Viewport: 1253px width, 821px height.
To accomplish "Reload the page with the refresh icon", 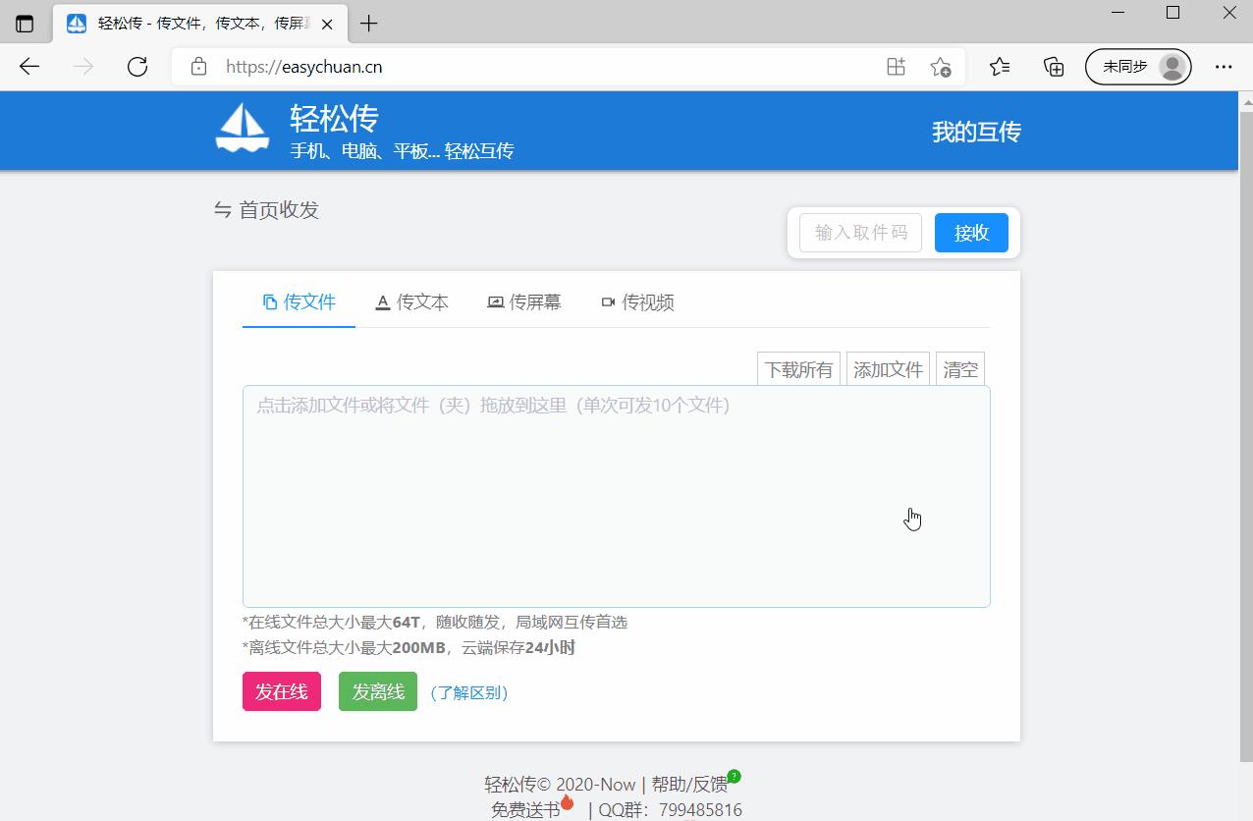I will coord(137,67).
